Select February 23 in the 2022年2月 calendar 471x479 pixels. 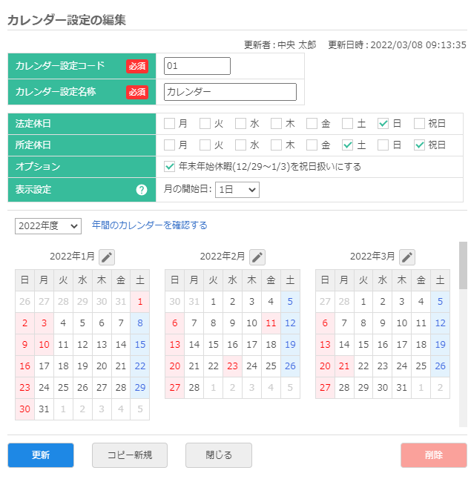[232, 366]
